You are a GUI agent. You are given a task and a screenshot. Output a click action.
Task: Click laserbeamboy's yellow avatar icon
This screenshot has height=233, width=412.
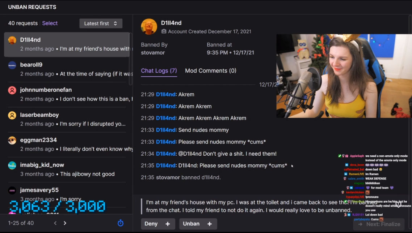pyautogui.click(x=12, y=115)
